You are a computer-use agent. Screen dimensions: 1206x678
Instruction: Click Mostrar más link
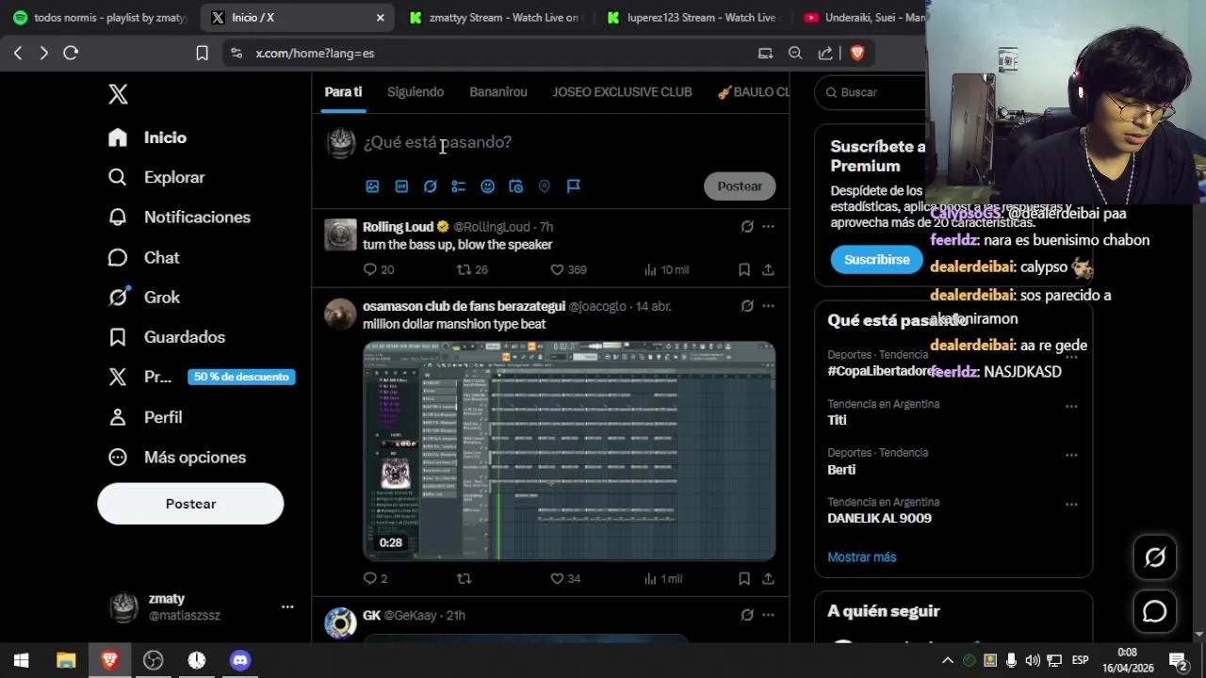click(861, 557)
